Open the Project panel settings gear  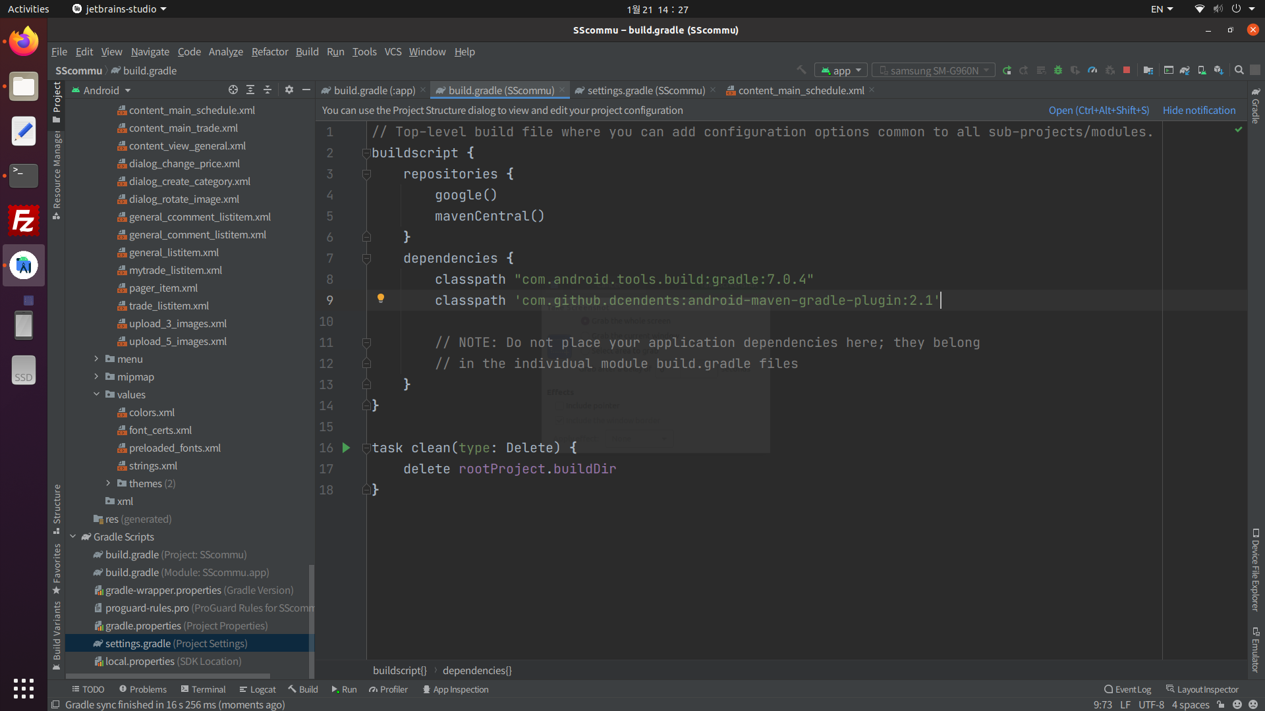click(289, 90)
